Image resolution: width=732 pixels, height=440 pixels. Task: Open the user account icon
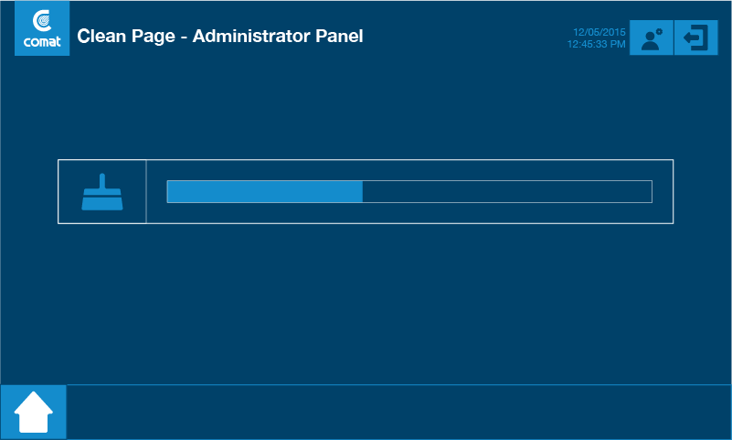click(x=652, y=38)
